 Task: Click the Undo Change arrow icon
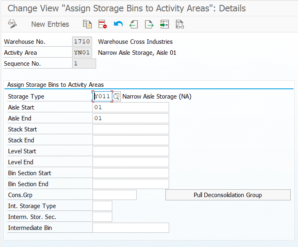(118, 24)
